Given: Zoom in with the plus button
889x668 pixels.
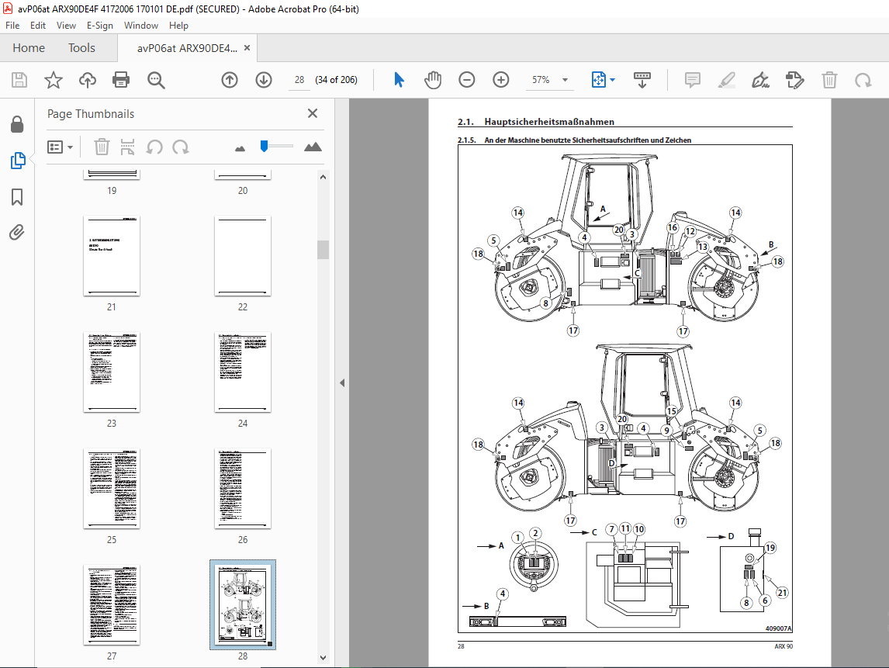Looking at the screenshot, I should click(500, 80).
